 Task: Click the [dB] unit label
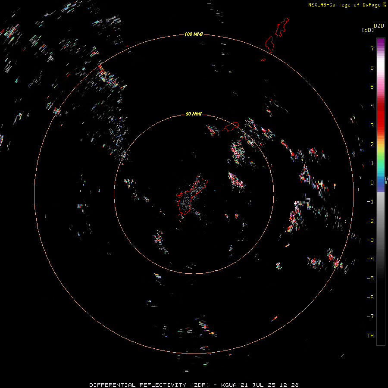click(x=368, y=30)
